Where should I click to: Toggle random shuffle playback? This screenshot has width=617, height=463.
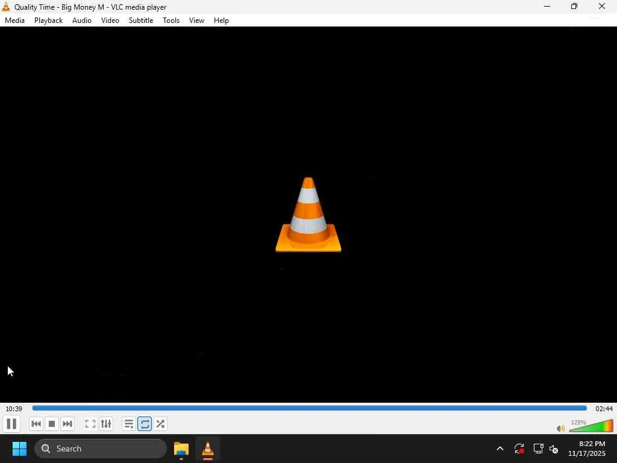tap(160, 424)
